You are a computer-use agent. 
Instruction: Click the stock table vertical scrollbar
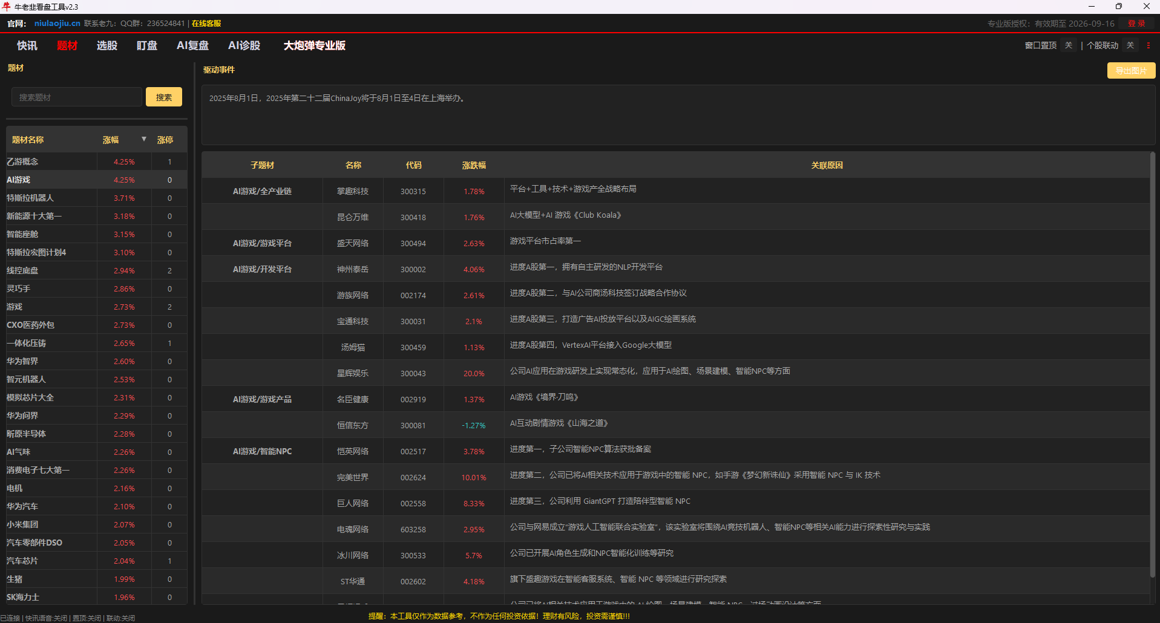pos(1152,363)
